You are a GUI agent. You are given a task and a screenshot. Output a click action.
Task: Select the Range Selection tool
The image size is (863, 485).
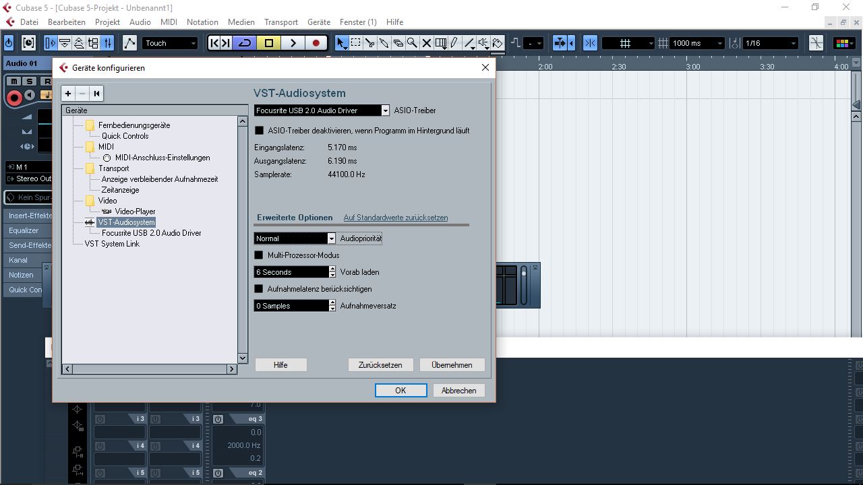(x=356, y=43)
